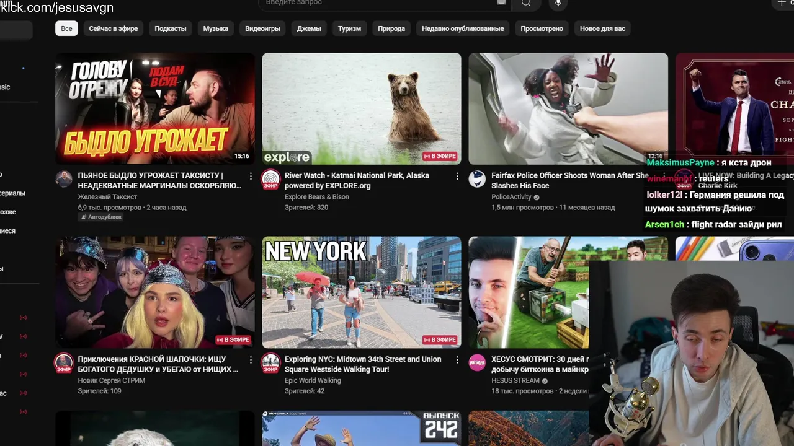
Task: Open bear River Watch thumbnail
Action: [x=362, y=108]
